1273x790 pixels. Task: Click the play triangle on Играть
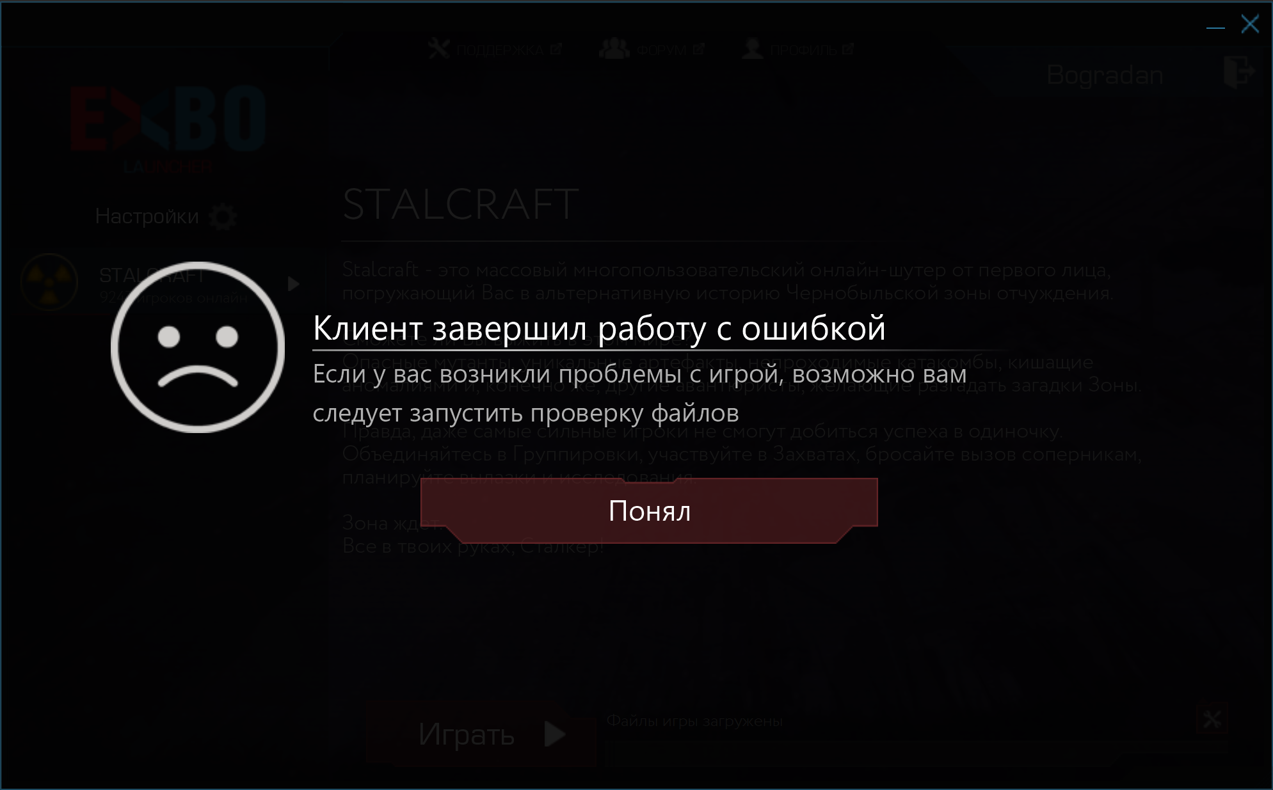555,734
